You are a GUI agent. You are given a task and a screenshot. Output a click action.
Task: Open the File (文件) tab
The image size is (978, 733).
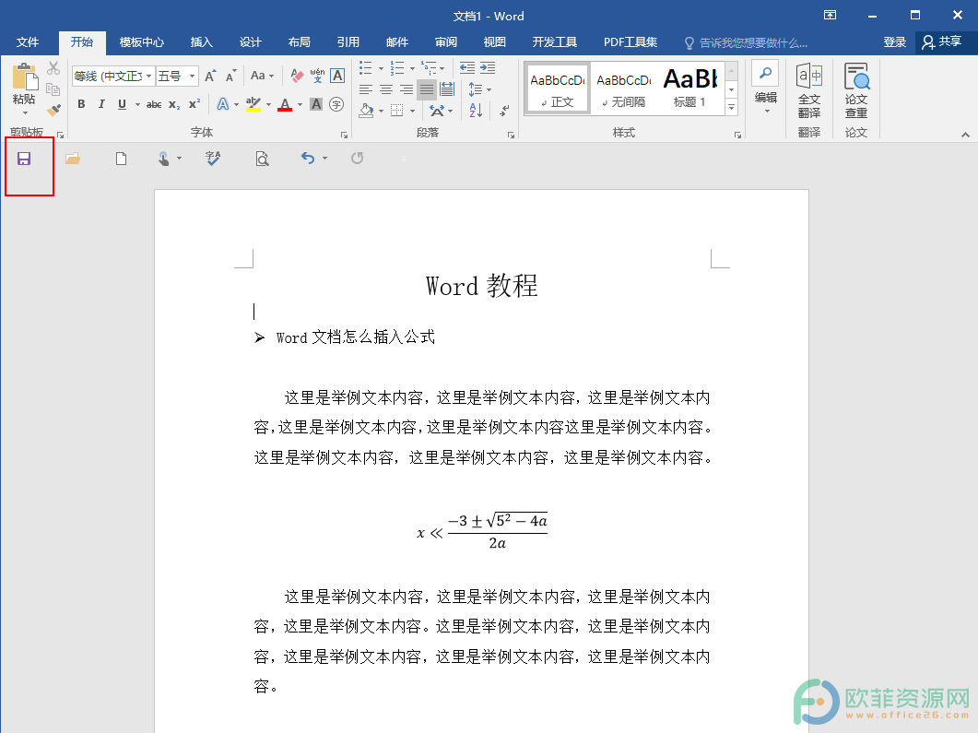[28, 42]
